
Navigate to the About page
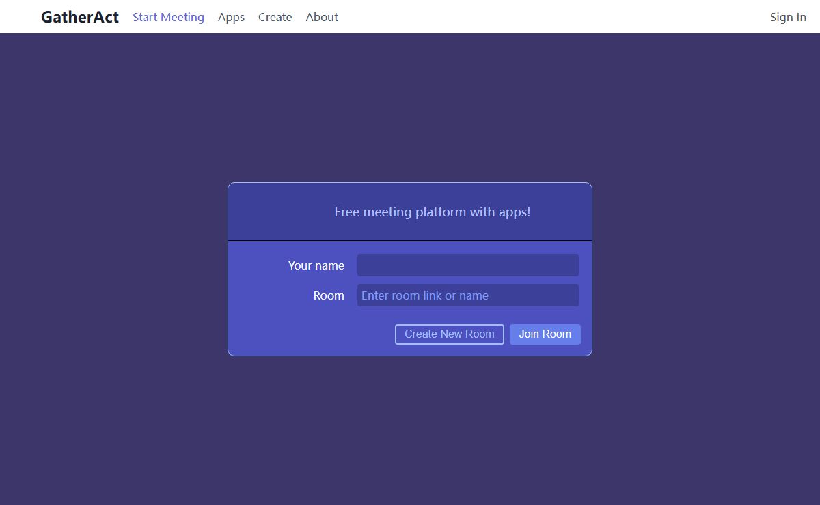pos(322,17)
